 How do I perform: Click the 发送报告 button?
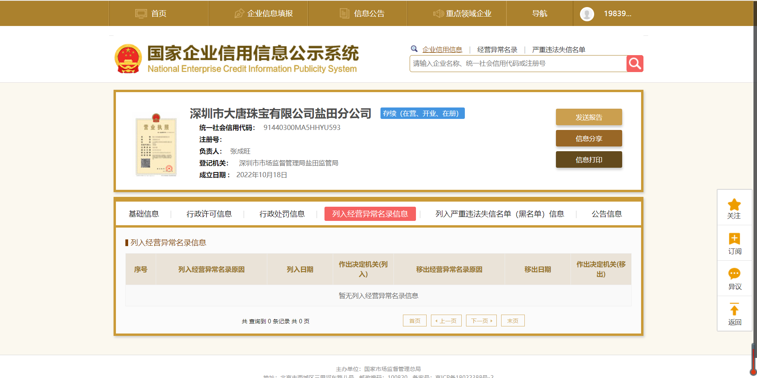point(589,117)
